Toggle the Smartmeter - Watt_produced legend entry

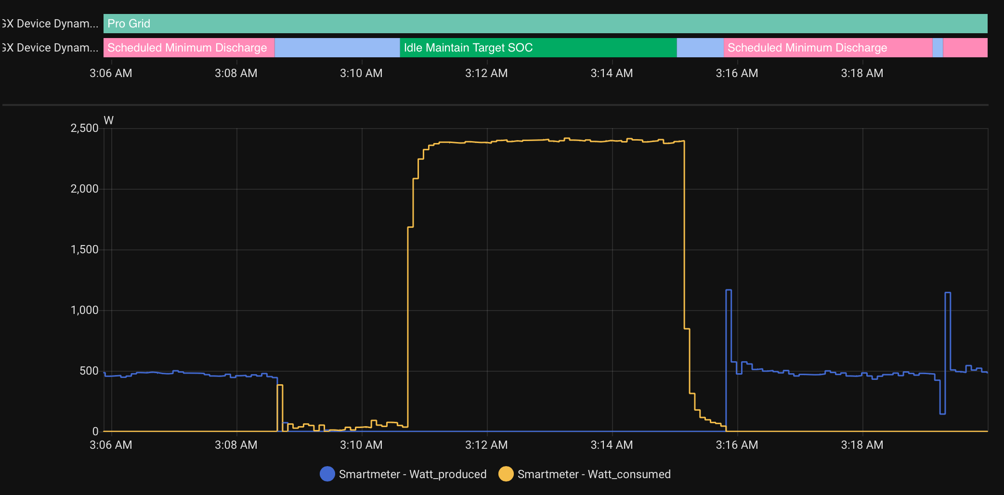[404, 474]
